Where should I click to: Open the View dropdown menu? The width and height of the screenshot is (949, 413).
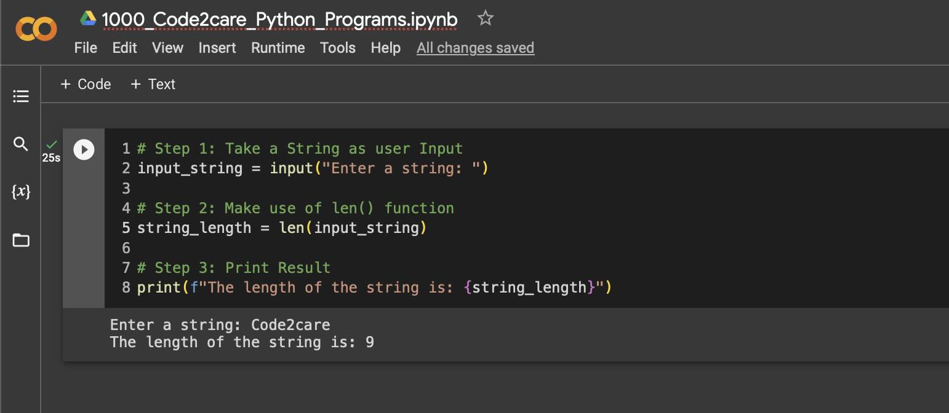pyautogui.click(x=167, y=48)
